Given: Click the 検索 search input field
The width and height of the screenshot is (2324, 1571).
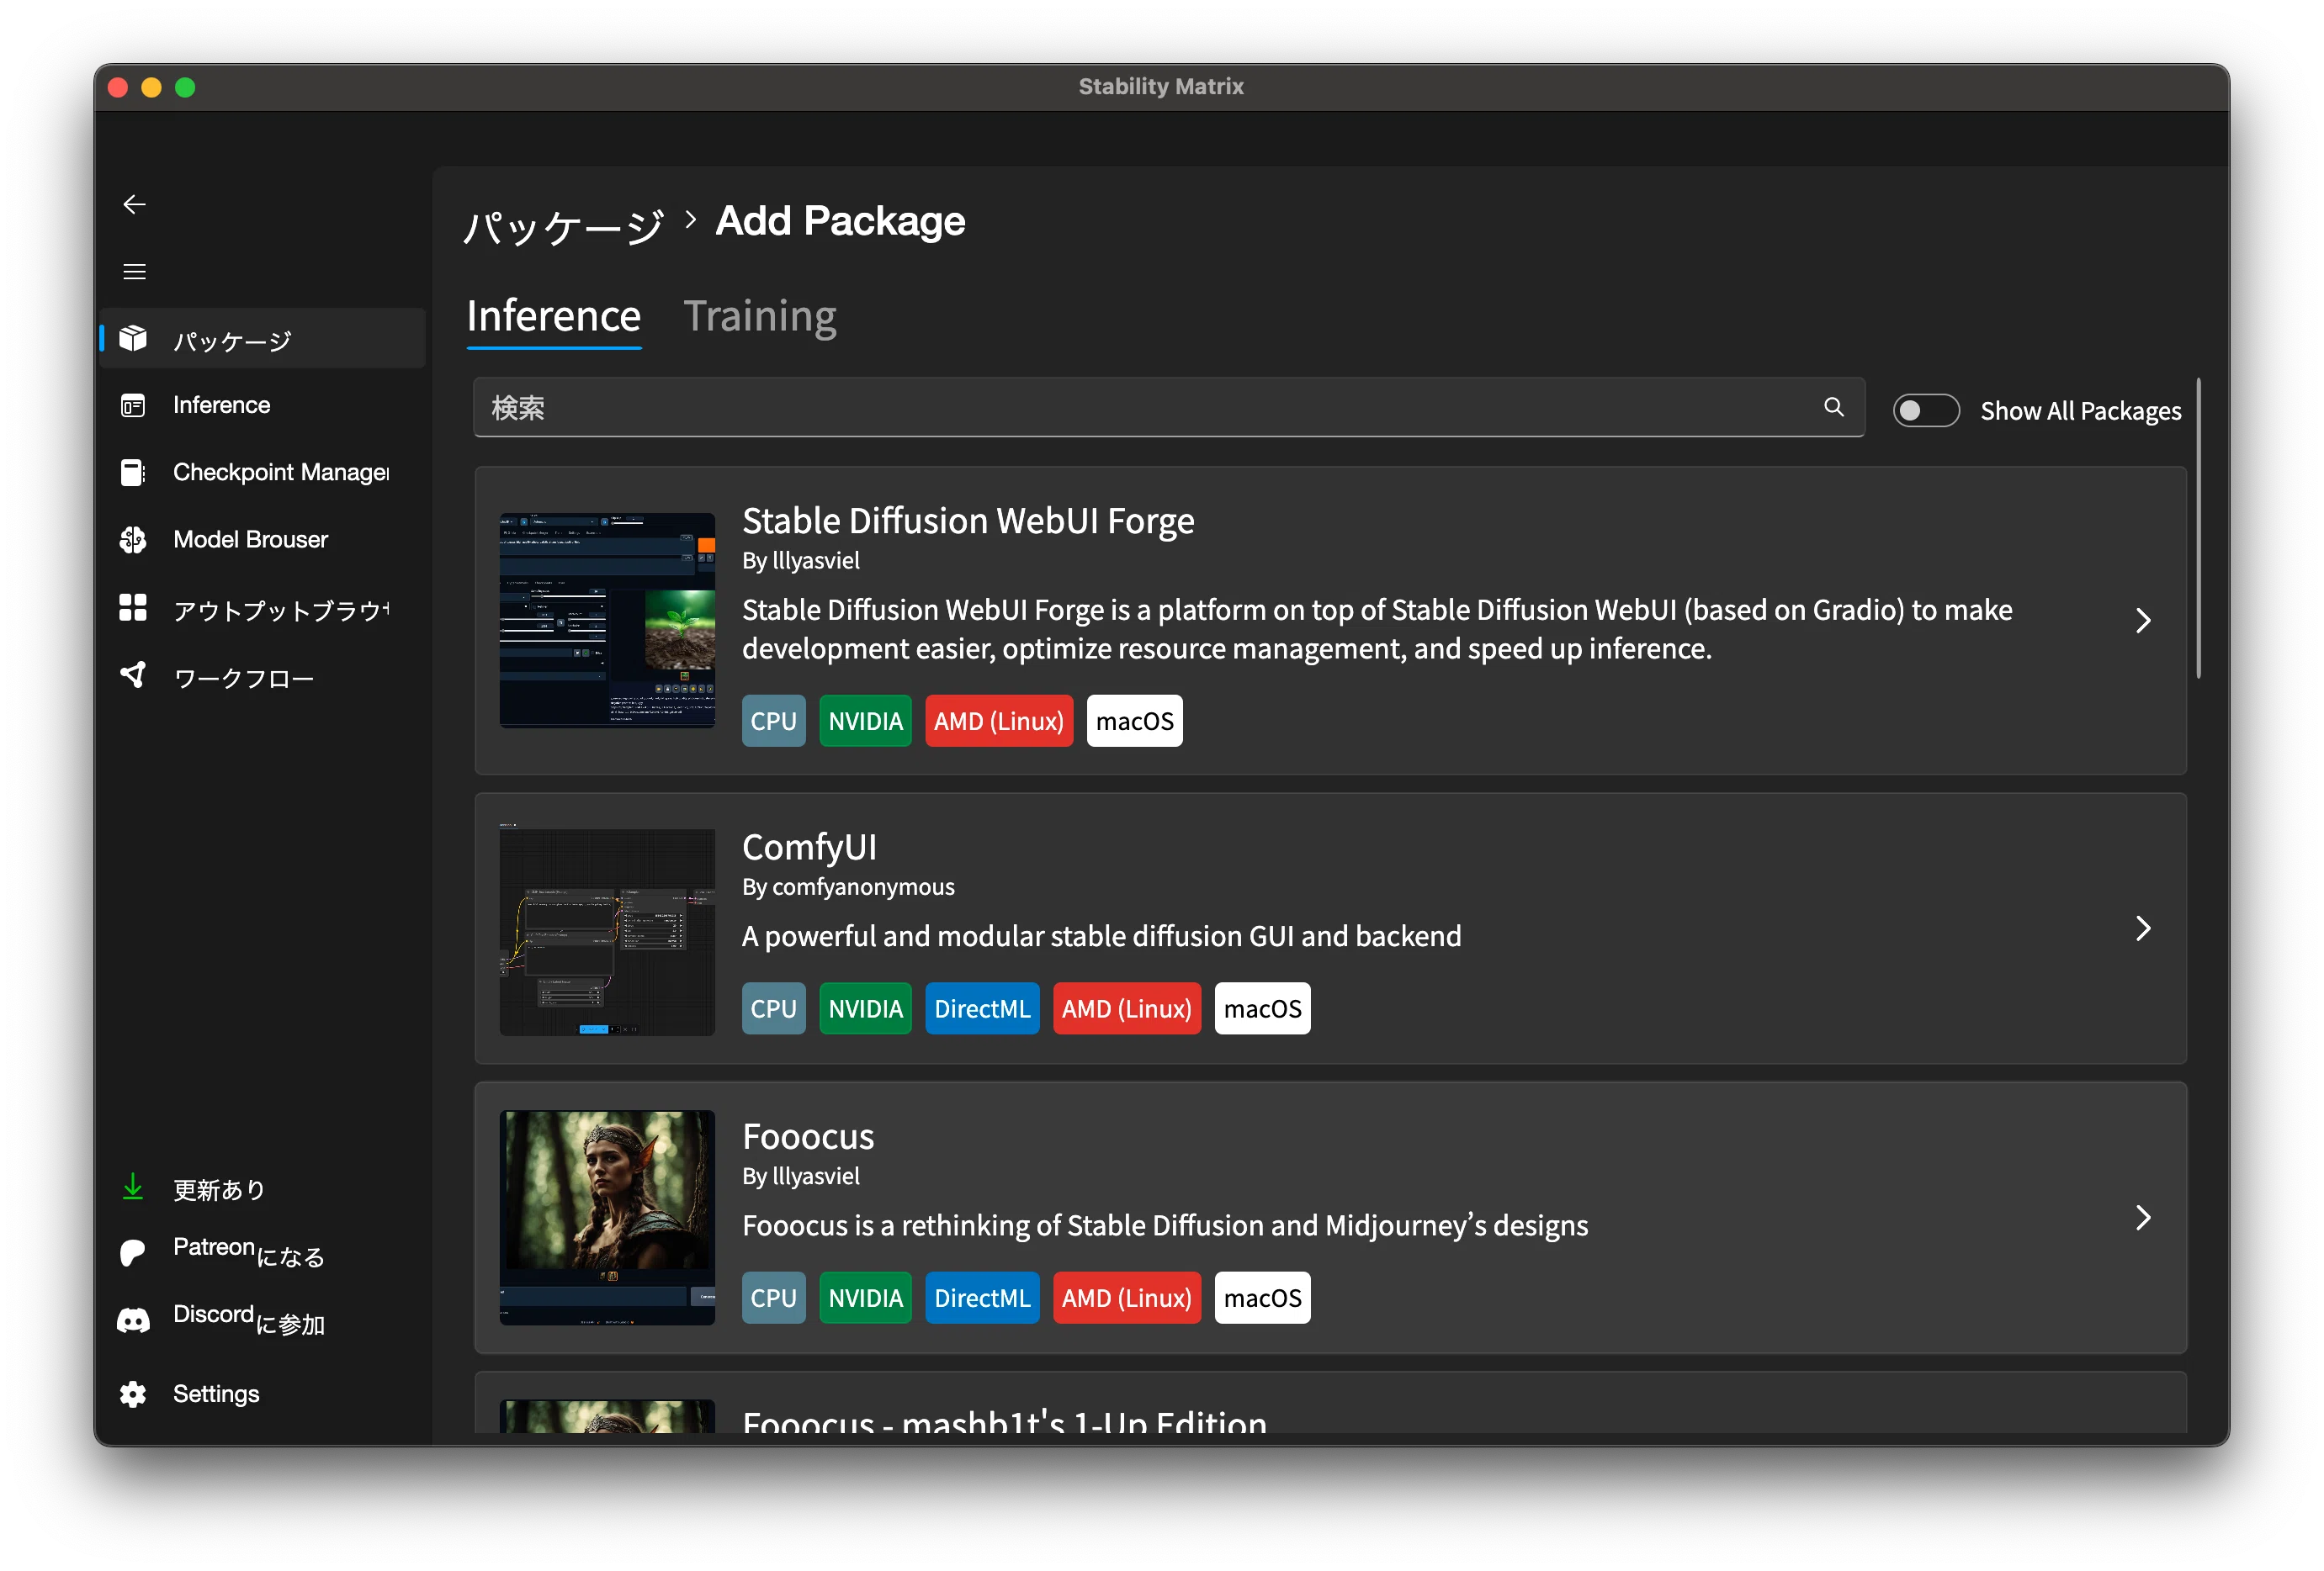Looking at the screenshot, I should [1168, 407].
